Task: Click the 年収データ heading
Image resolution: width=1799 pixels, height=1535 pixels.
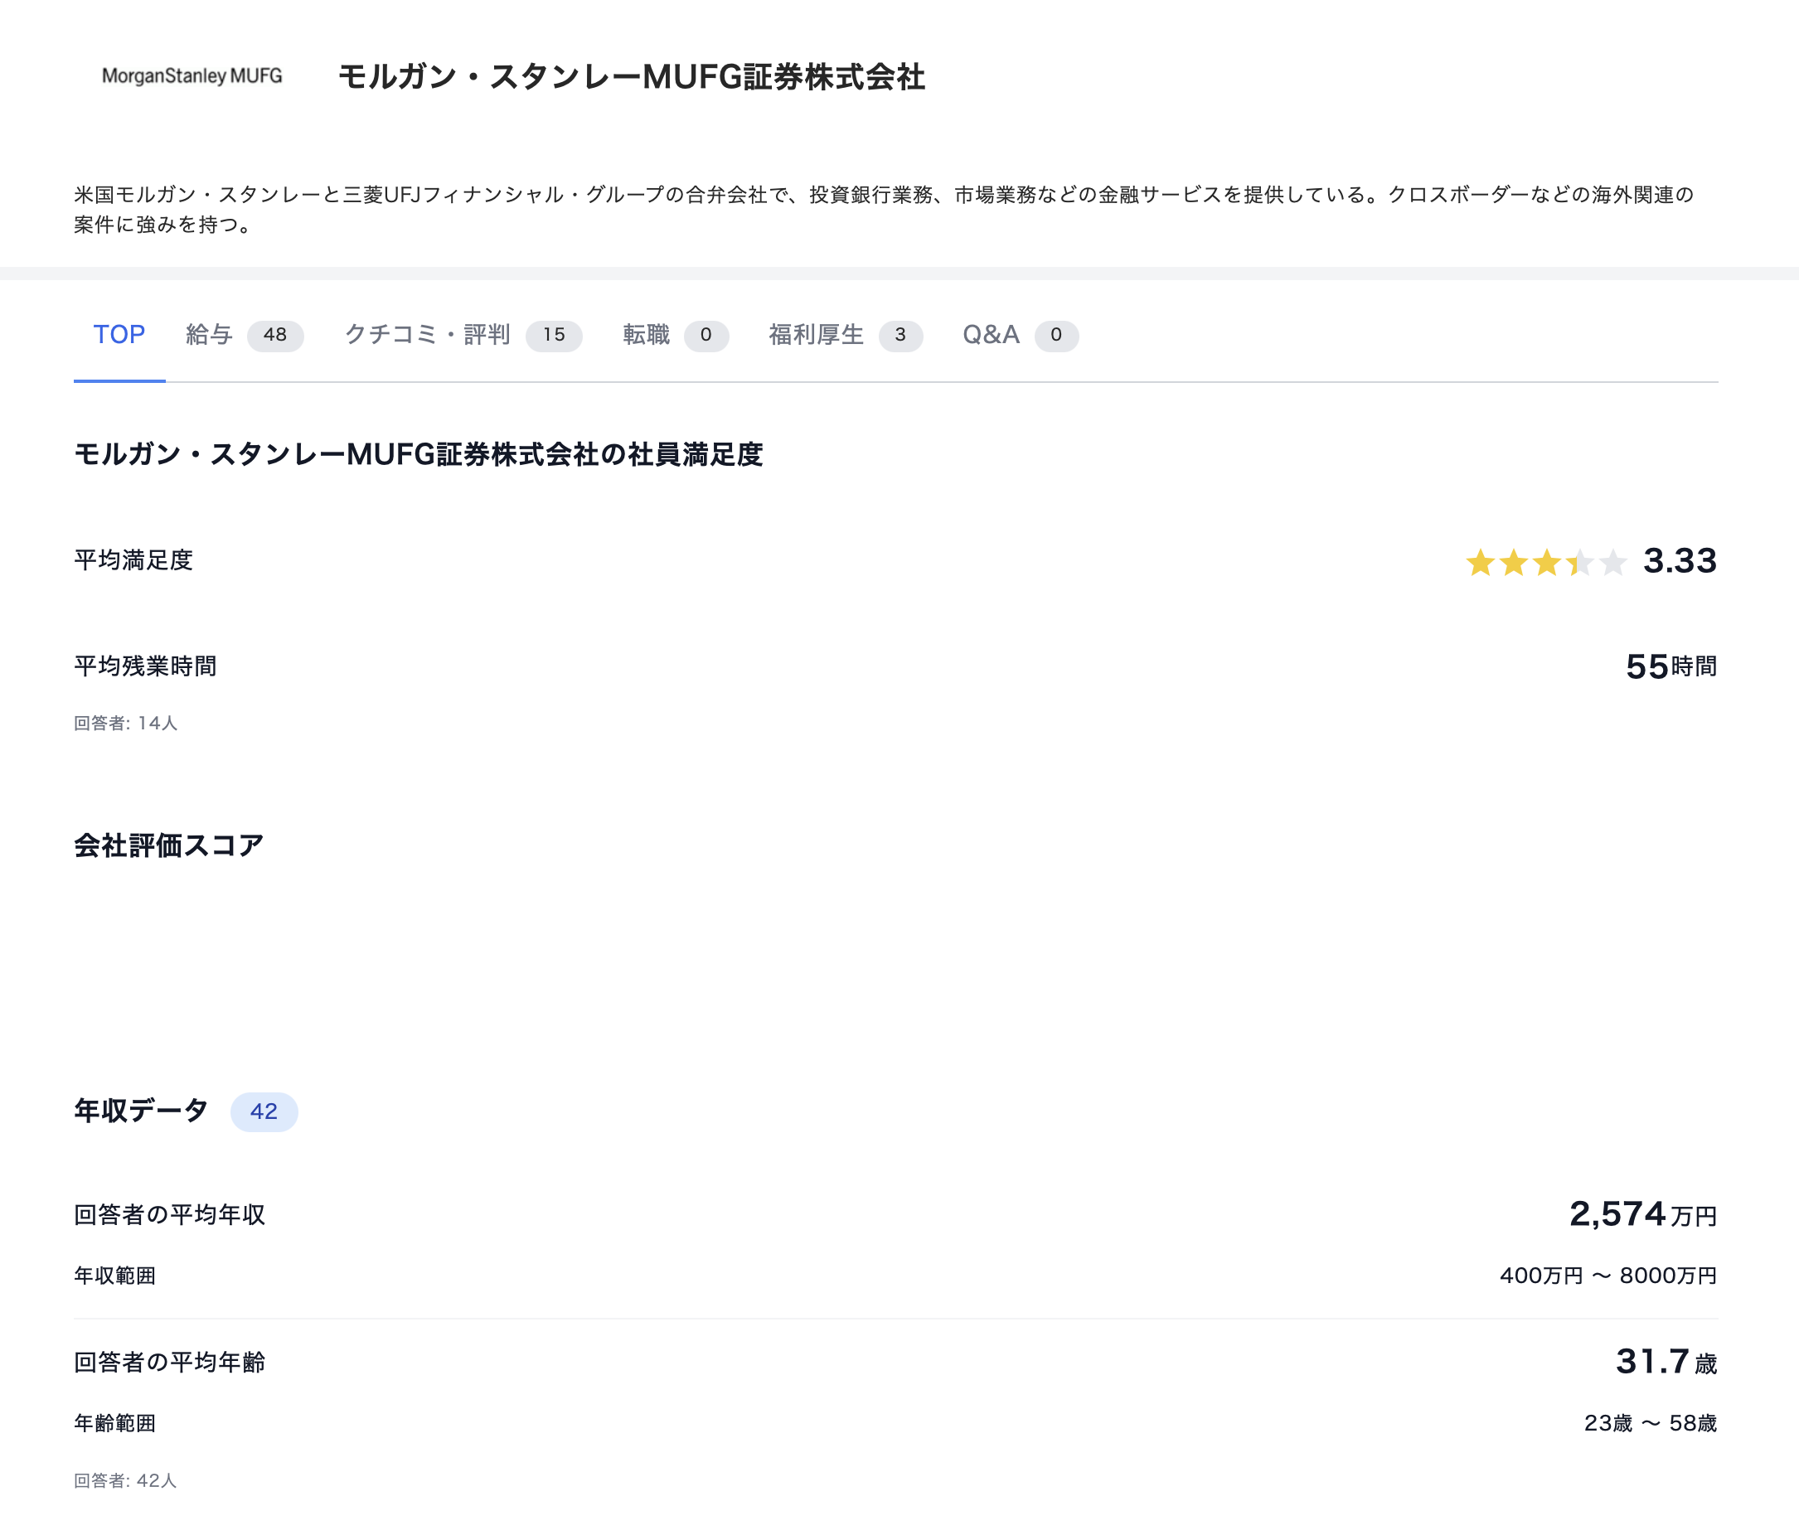Action: [x=141, y=1111]
